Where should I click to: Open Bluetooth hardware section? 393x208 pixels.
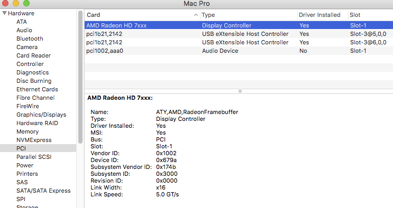click(30, 39)
